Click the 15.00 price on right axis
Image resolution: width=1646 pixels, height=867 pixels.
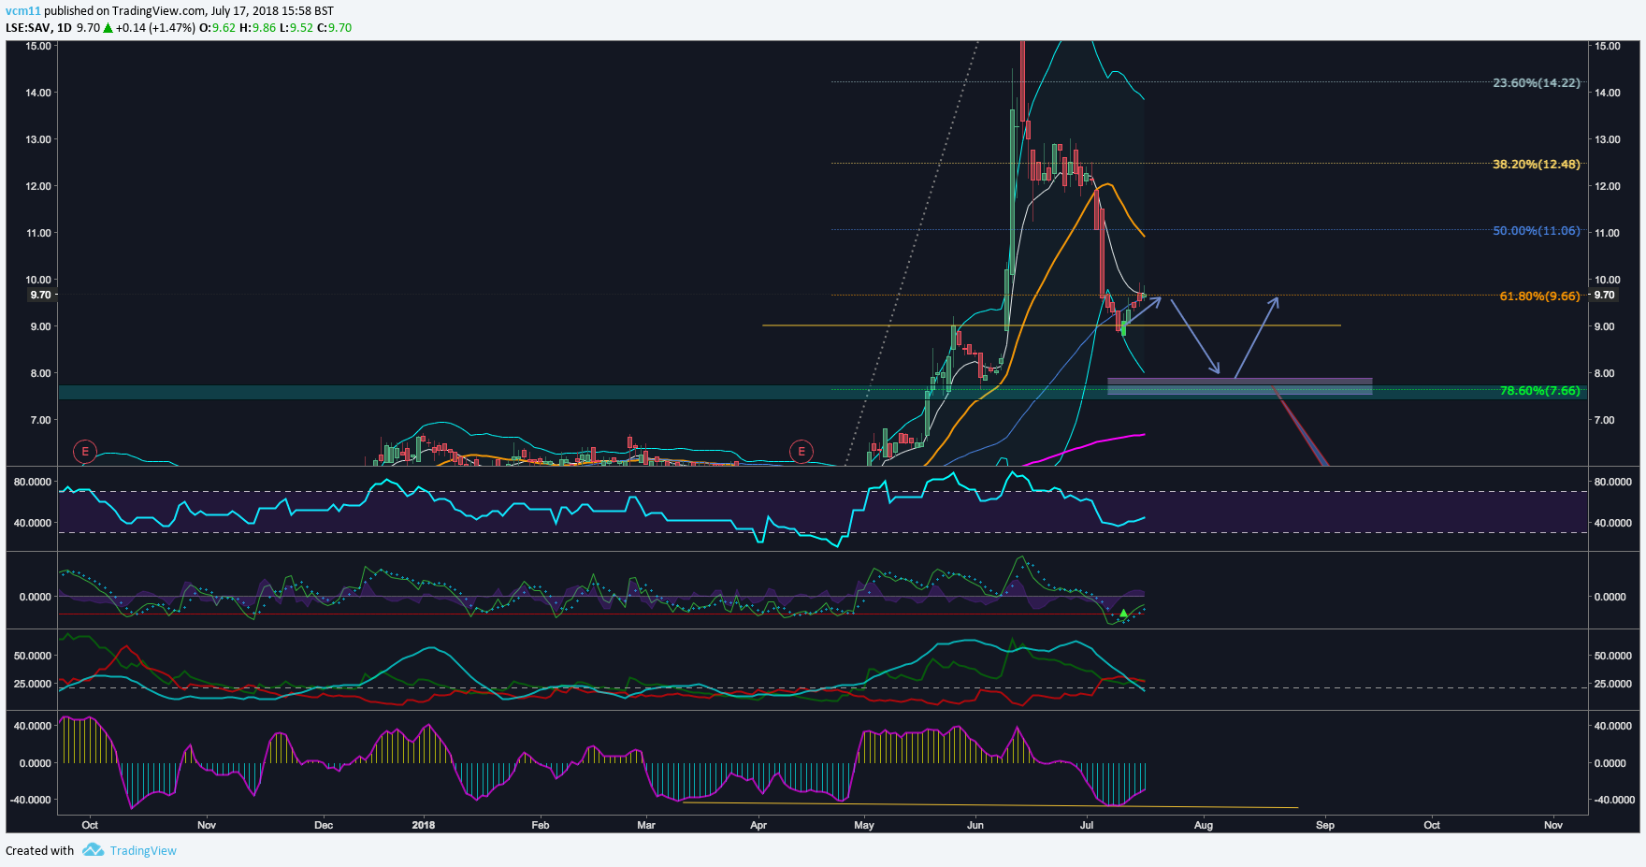tap(1608, 46)
